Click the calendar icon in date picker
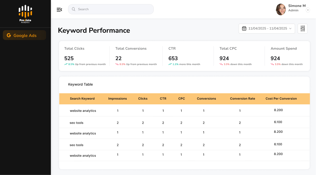 (244, 29)
